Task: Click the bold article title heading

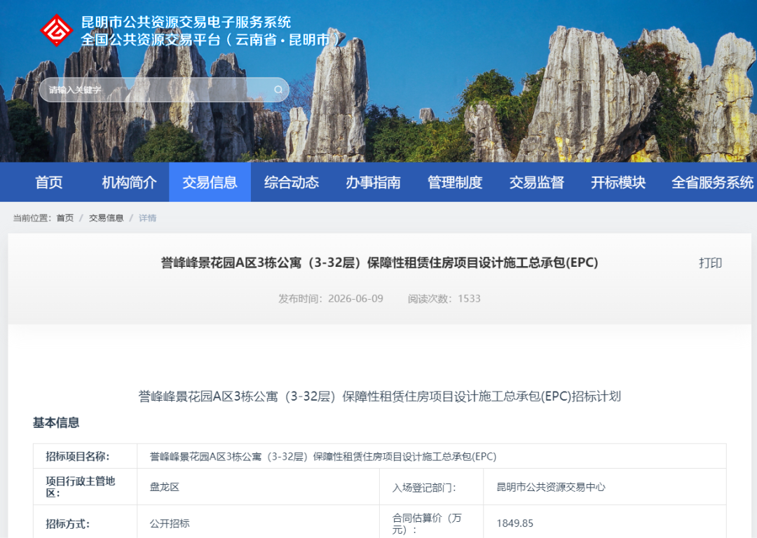Action: click(379, 263)
